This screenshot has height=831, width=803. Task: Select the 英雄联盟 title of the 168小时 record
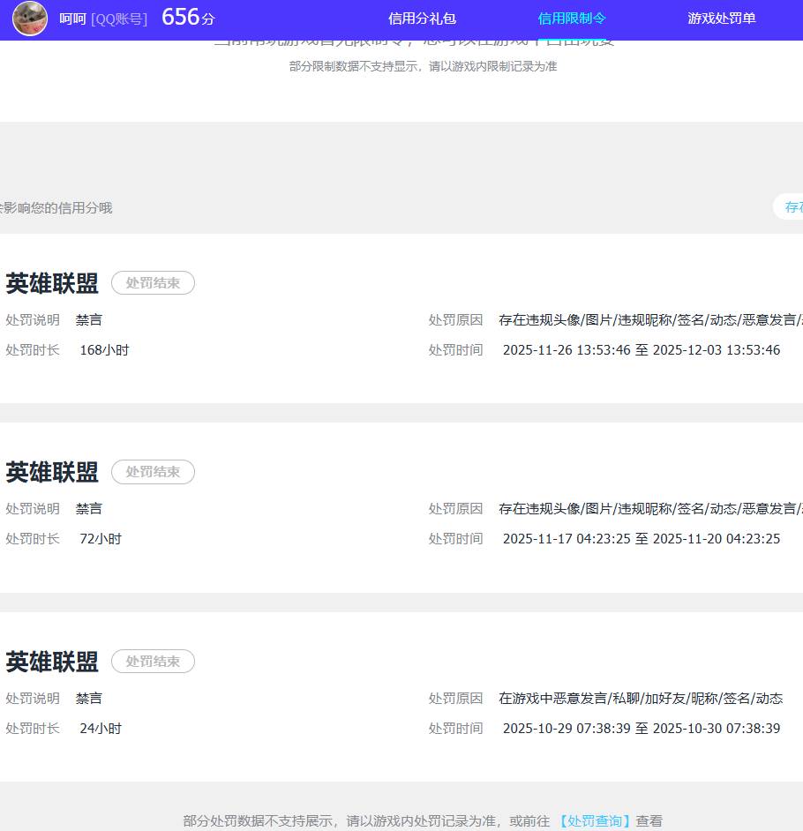(x=52, y=283)
